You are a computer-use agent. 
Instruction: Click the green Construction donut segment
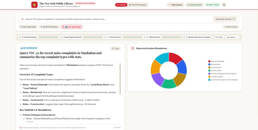(169, 84)
